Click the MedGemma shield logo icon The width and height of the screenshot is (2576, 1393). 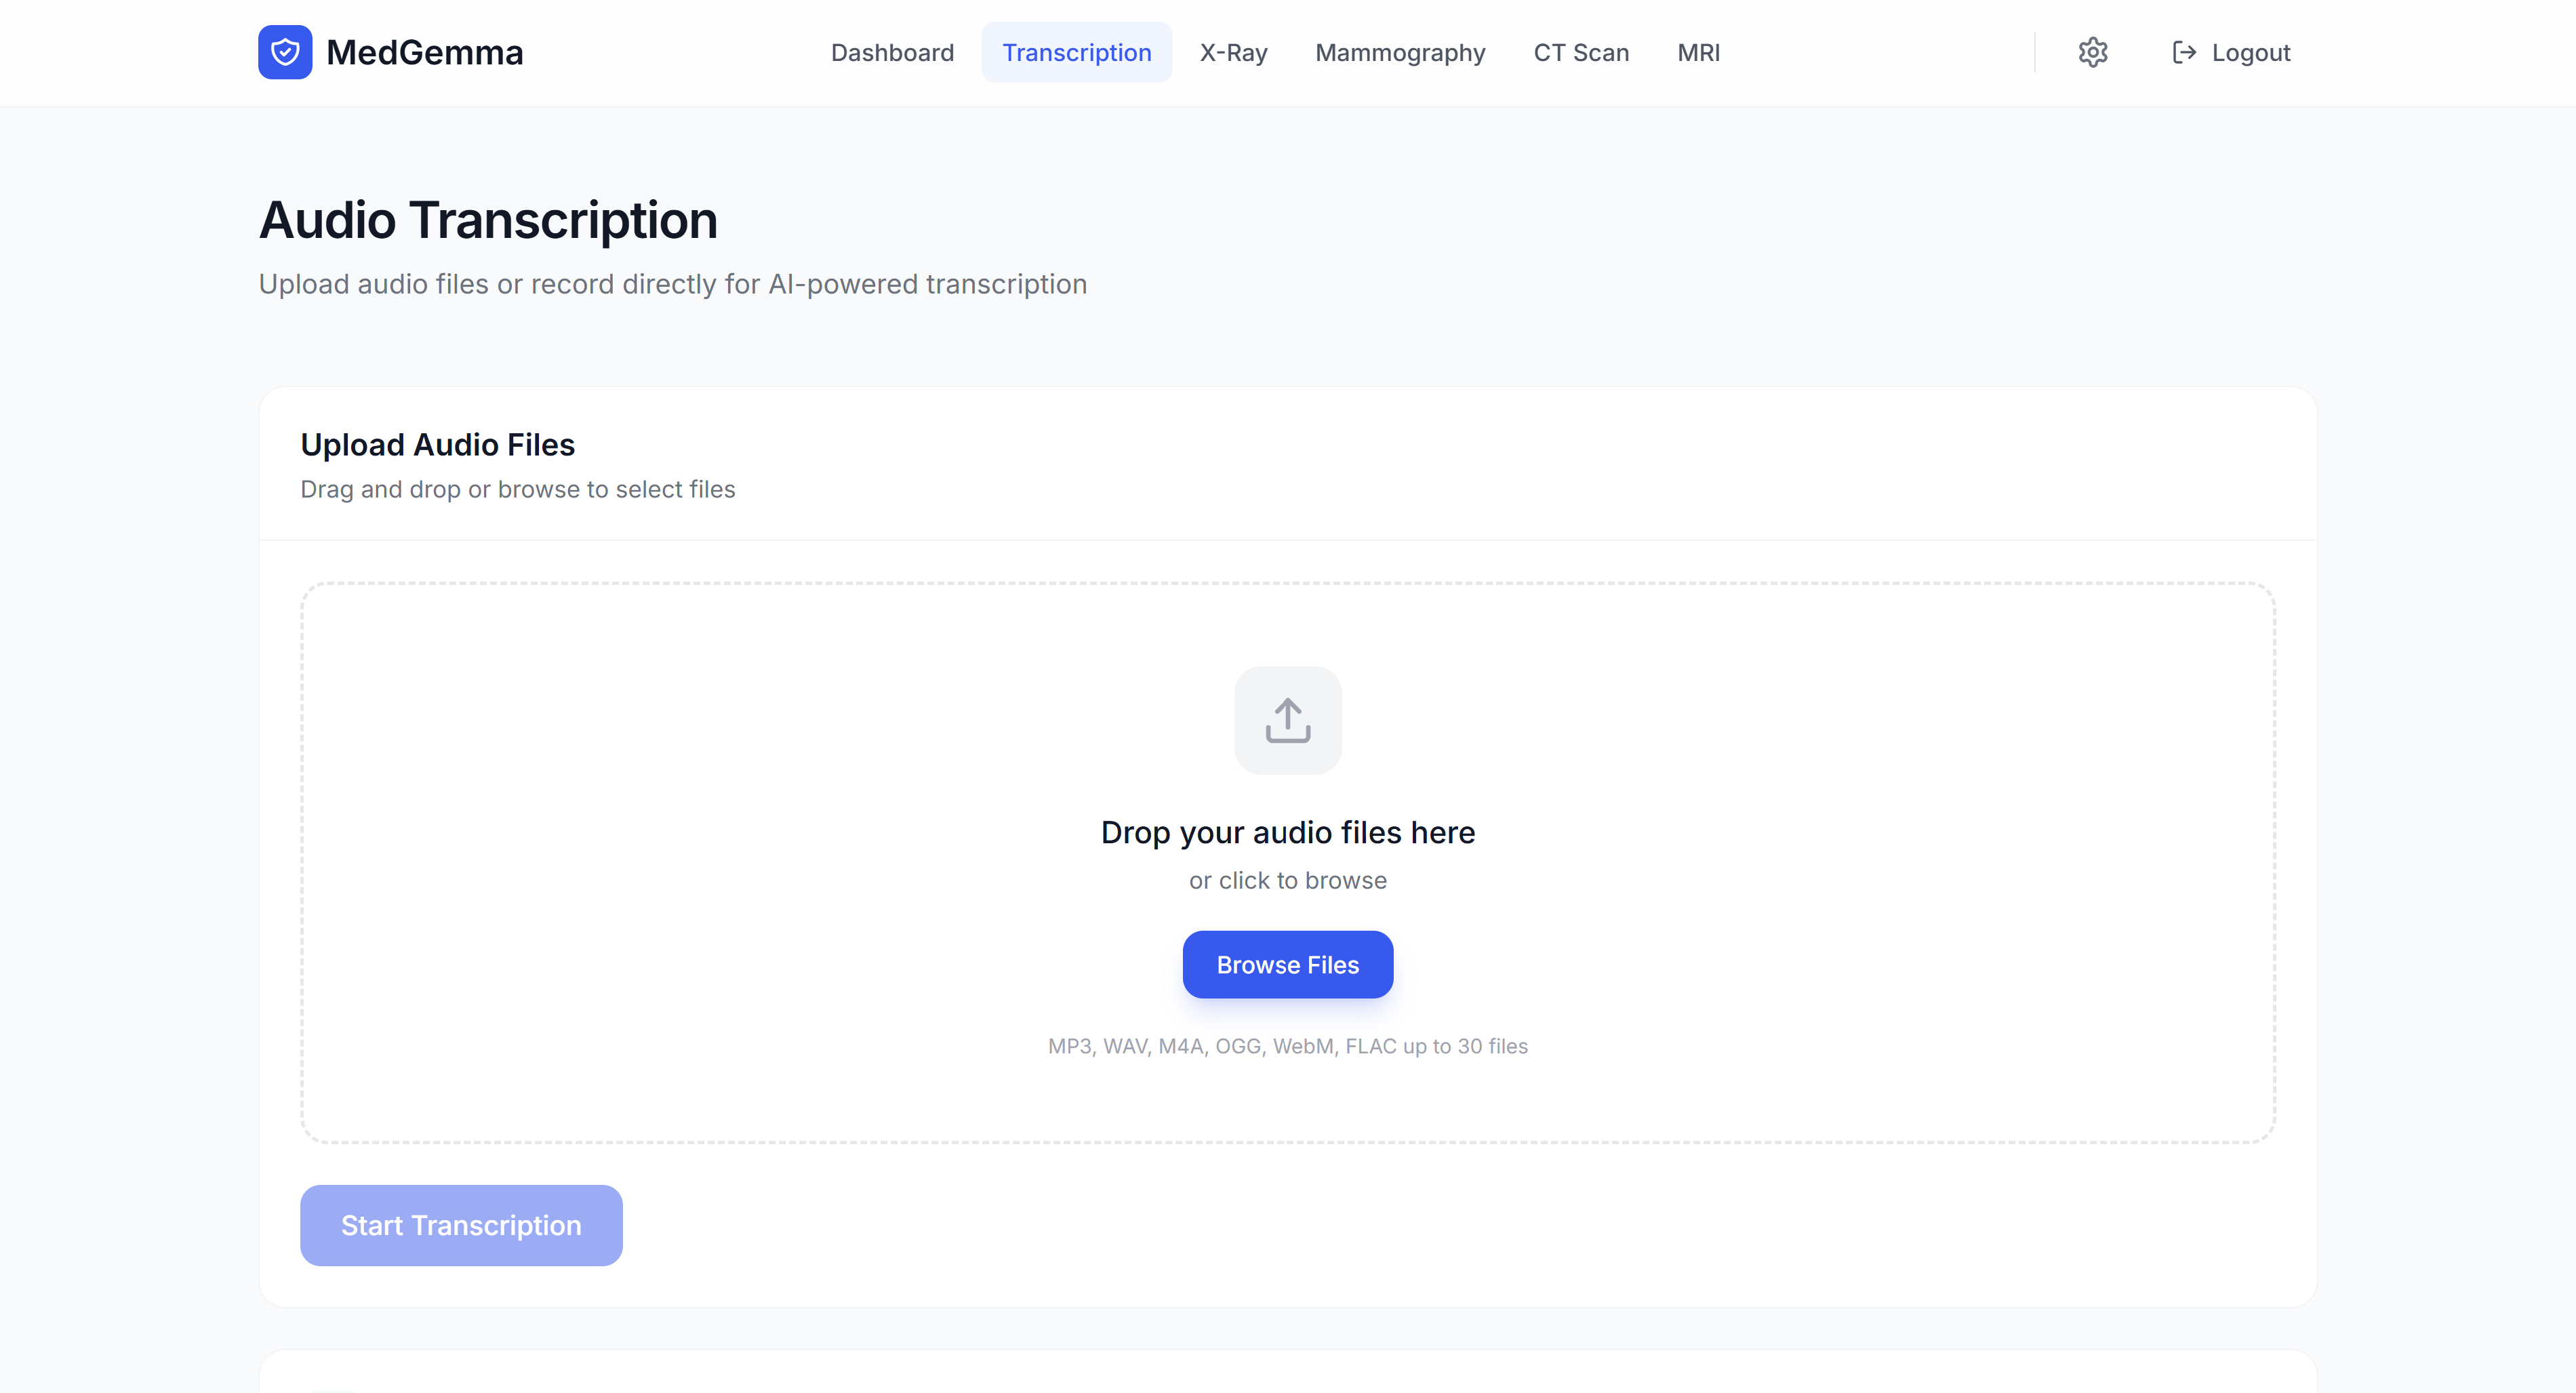[x=285, y=52]
